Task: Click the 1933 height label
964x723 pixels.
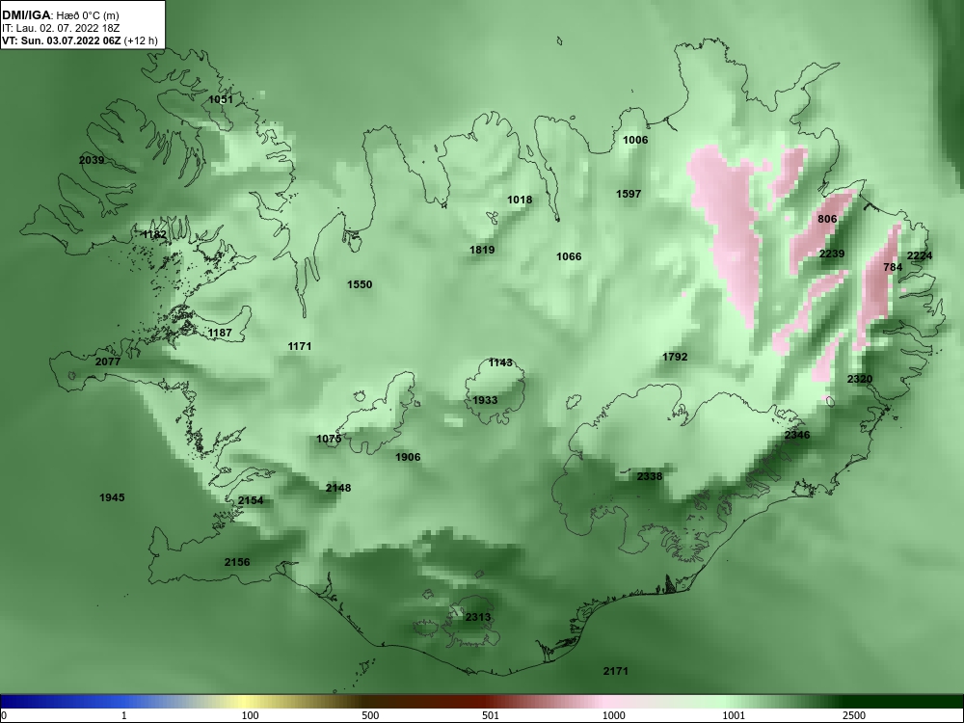Action: coord(485,401)
